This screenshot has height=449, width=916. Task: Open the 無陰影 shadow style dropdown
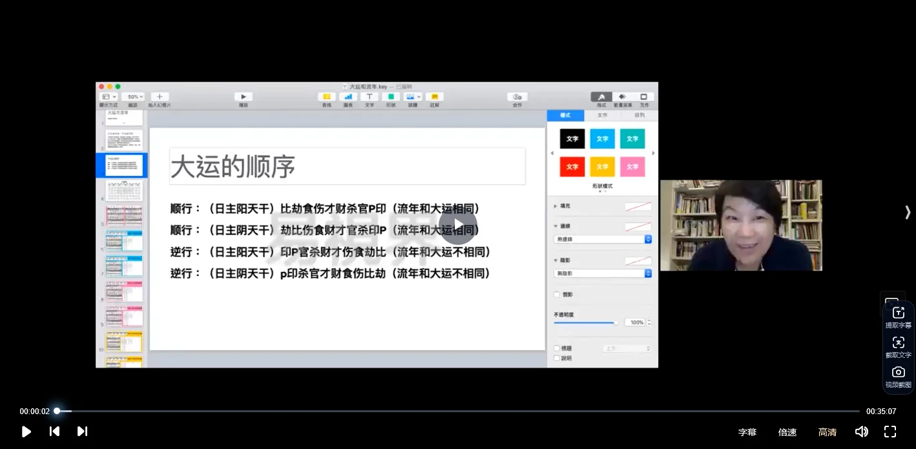point(601,273)
